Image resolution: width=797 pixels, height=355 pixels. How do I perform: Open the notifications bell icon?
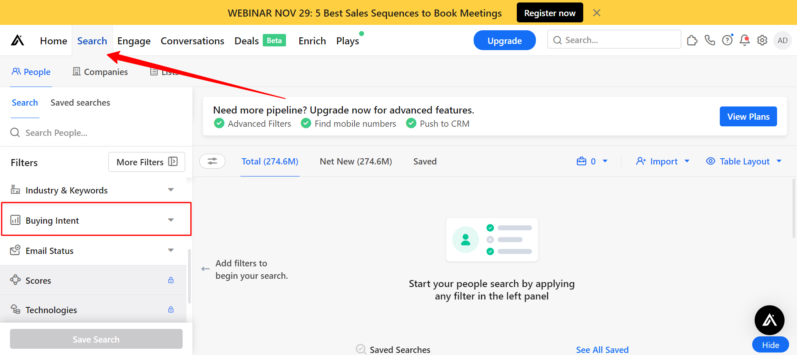tap(745, 40)
